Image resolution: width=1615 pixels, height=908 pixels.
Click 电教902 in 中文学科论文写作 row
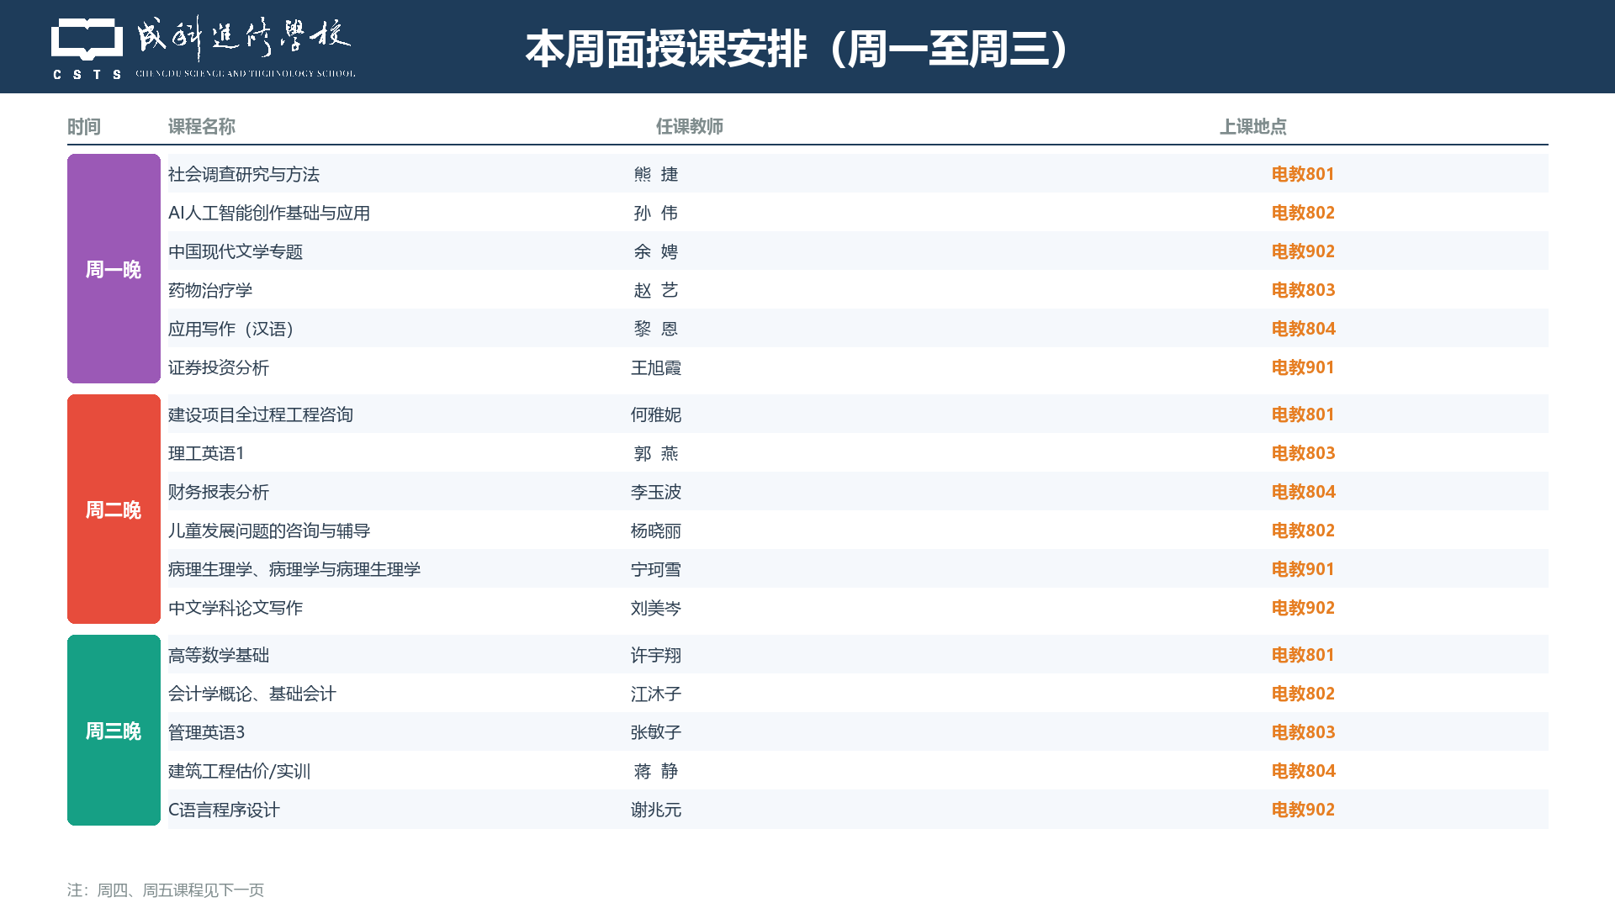point(1303,608)
